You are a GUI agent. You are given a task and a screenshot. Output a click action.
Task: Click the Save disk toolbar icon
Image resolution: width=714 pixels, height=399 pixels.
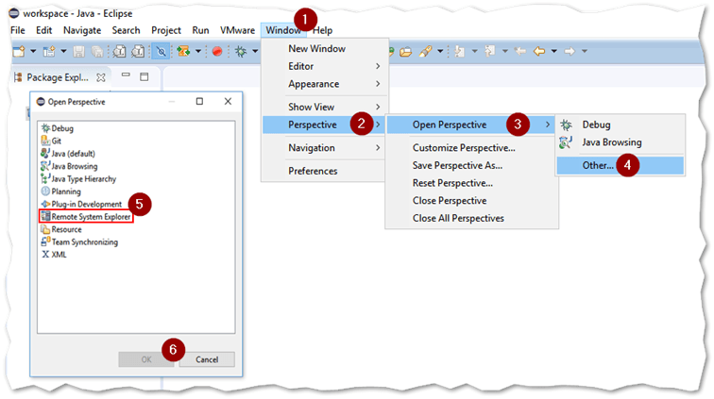pos(78,52)
